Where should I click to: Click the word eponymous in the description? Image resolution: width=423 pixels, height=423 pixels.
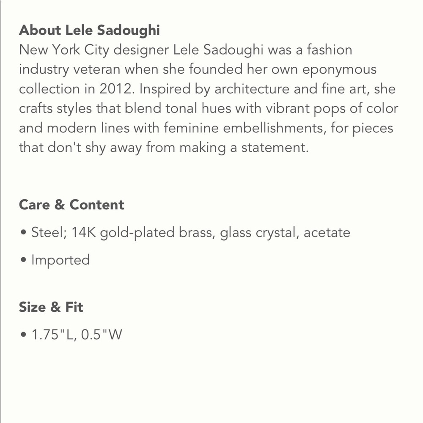(x=339, y=70)
